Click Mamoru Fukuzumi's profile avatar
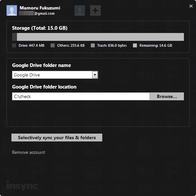 point(12,10)
